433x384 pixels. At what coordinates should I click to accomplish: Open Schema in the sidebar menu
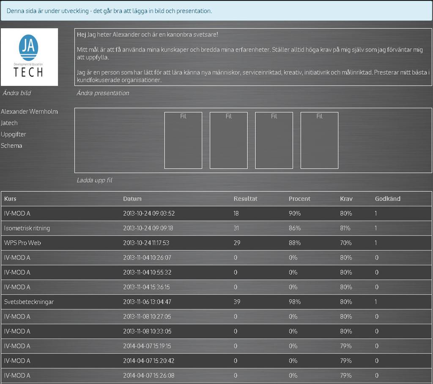coord(11,145)
